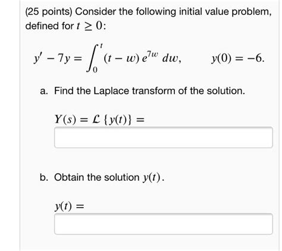Screen dimensions: 282x251
Task: Click the lower limit 0 of the integral
Action: 95,70
